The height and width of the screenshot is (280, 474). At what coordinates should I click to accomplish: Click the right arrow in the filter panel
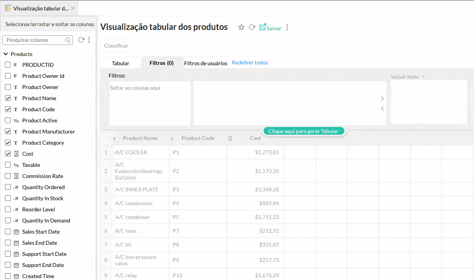click(382, 99)
